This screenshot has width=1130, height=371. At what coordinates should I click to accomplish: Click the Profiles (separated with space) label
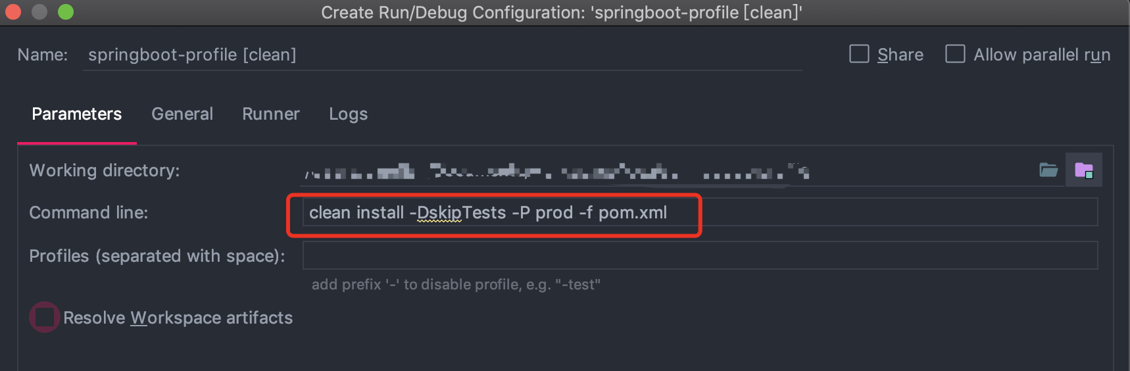(157, 256)
